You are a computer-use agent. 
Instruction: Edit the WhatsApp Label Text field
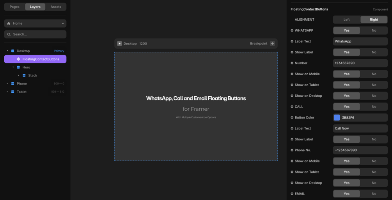point(360,41)
